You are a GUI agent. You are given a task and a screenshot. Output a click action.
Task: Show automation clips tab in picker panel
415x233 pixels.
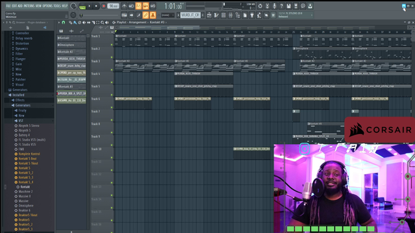[82, 31]
